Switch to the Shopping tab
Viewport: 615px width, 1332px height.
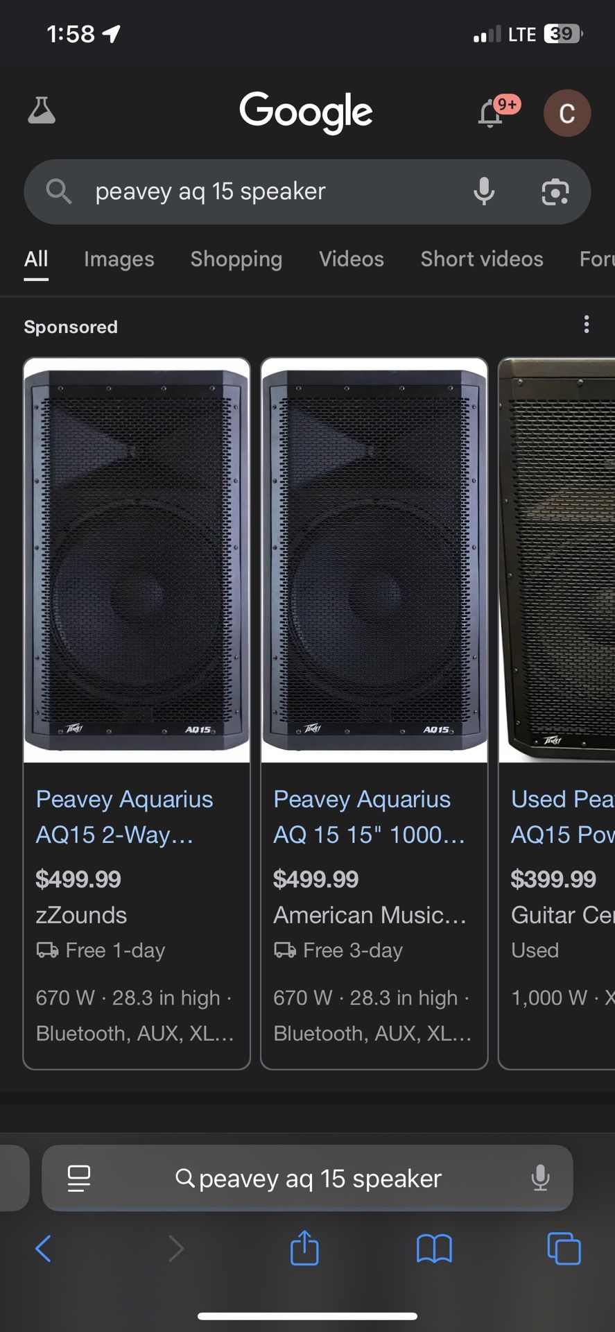[x=236, y=259]
